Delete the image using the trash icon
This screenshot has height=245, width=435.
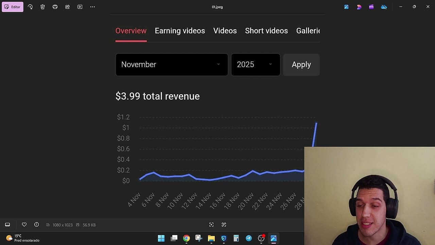pos(42,7)
